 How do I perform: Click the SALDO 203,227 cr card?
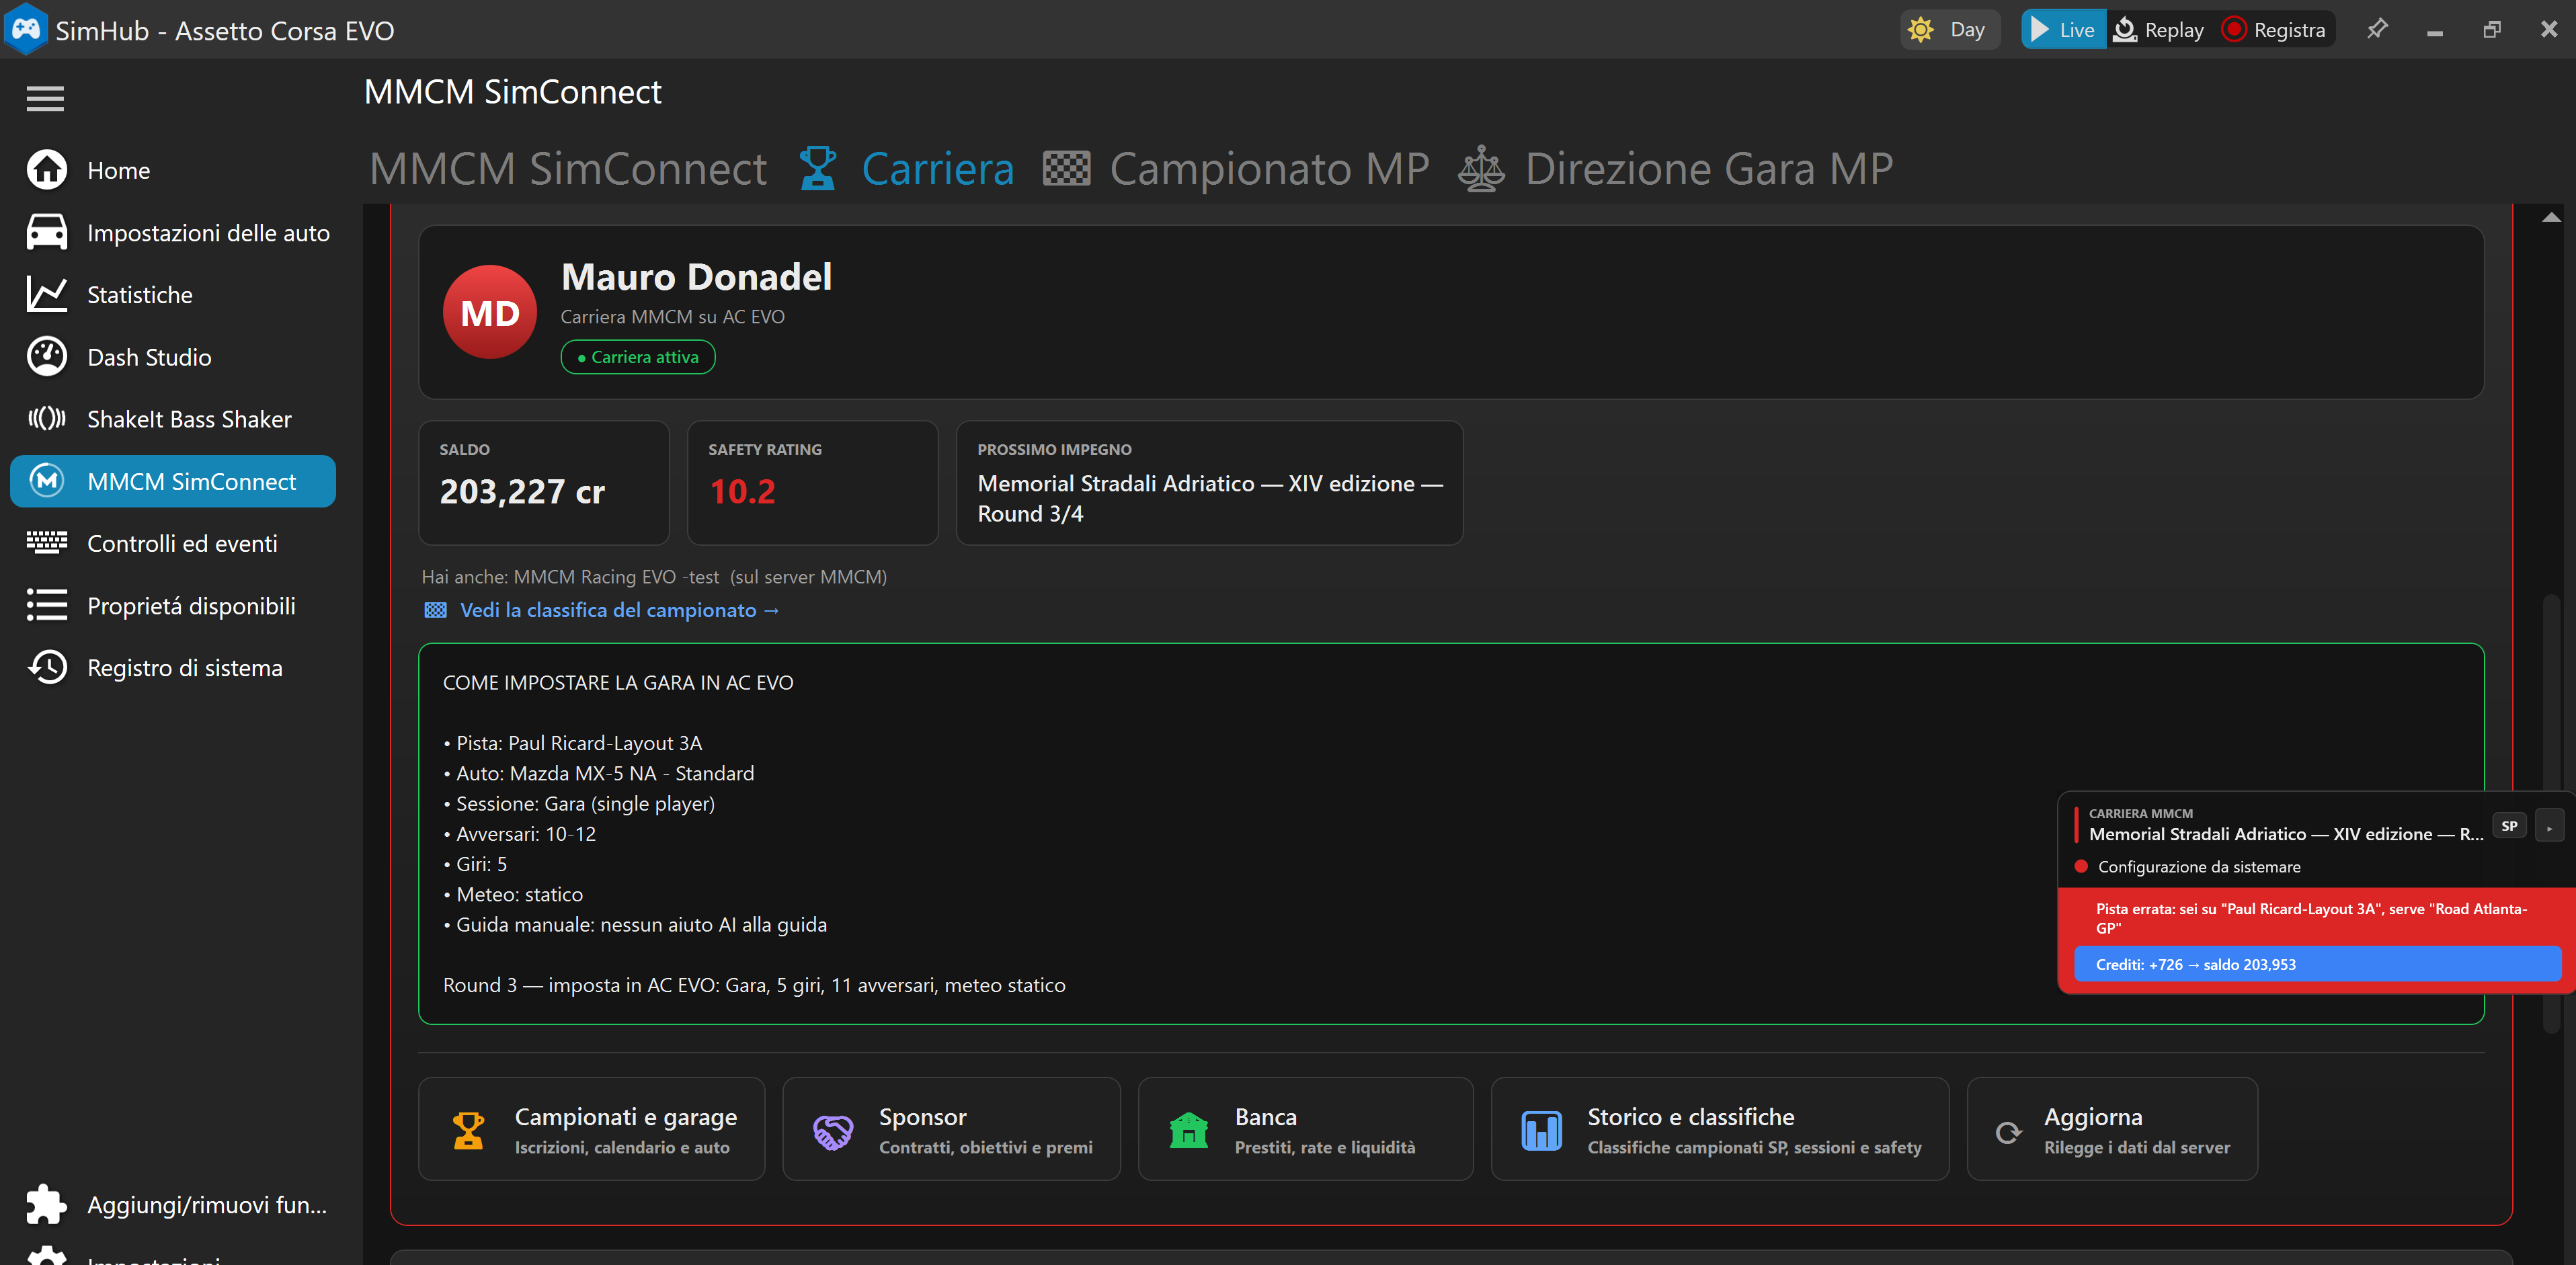coord(544,482)
